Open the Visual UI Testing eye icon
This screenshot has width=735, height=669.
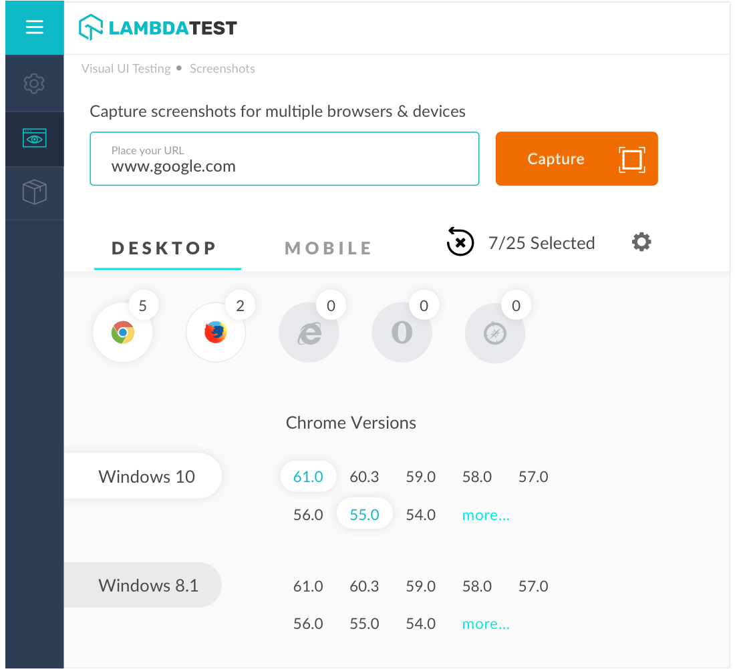pyautogui.click(x=34, y=139)
